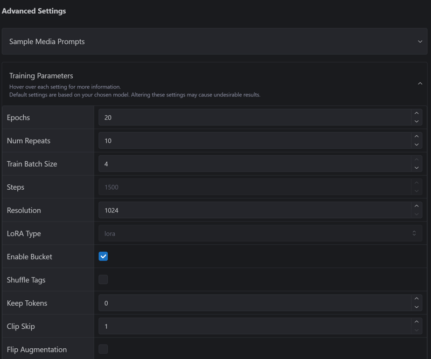Viewport: 431px width, 359px height.
Task: Collapse the Training Parameters section chevron
Action: [x=420, y=84]
